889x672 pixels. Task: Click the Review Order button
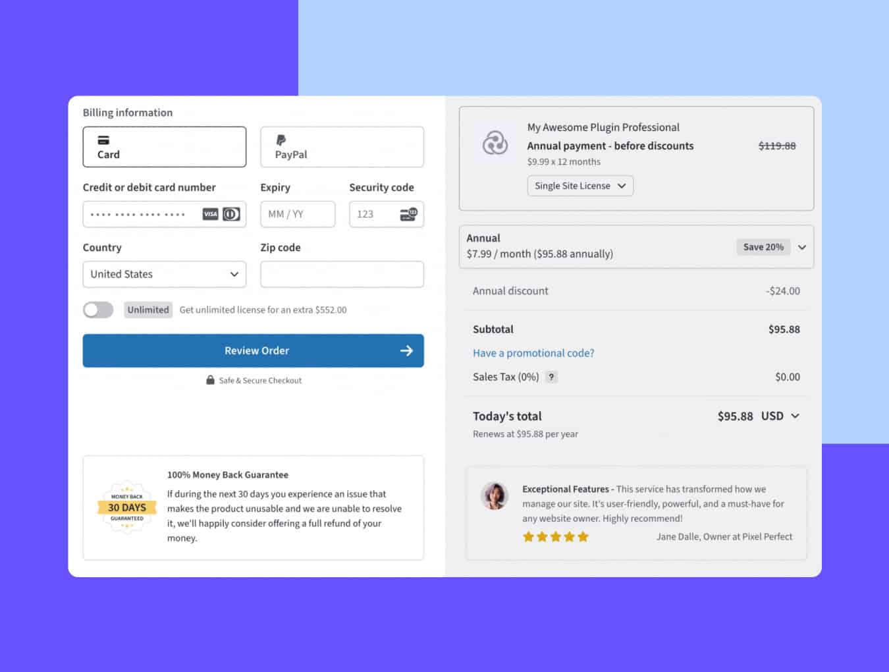(254, 350)
